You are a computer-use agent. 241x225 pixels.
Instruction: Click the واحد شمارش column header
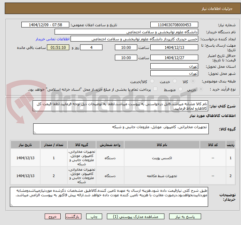pos(110,145)
